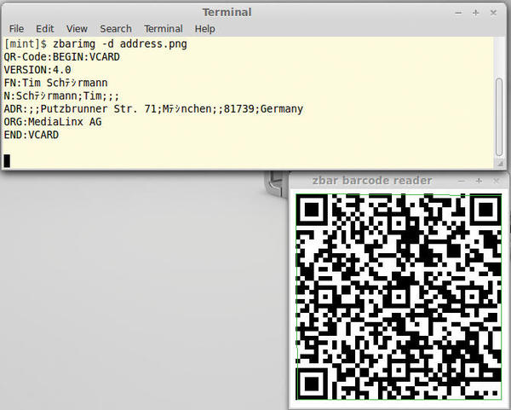Open the Help menu in Terminal
The height and width of the screenshot is (410, 511).
[x=204, y=29]
